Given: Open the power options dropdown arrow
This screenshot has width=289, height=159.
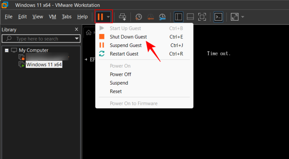Looking at the screenshot, I should 108,17.
